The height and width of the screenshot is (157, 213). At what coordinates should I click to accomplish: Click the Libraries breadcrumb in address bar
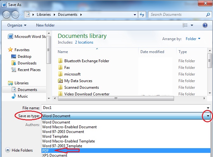tap(44, 15)
